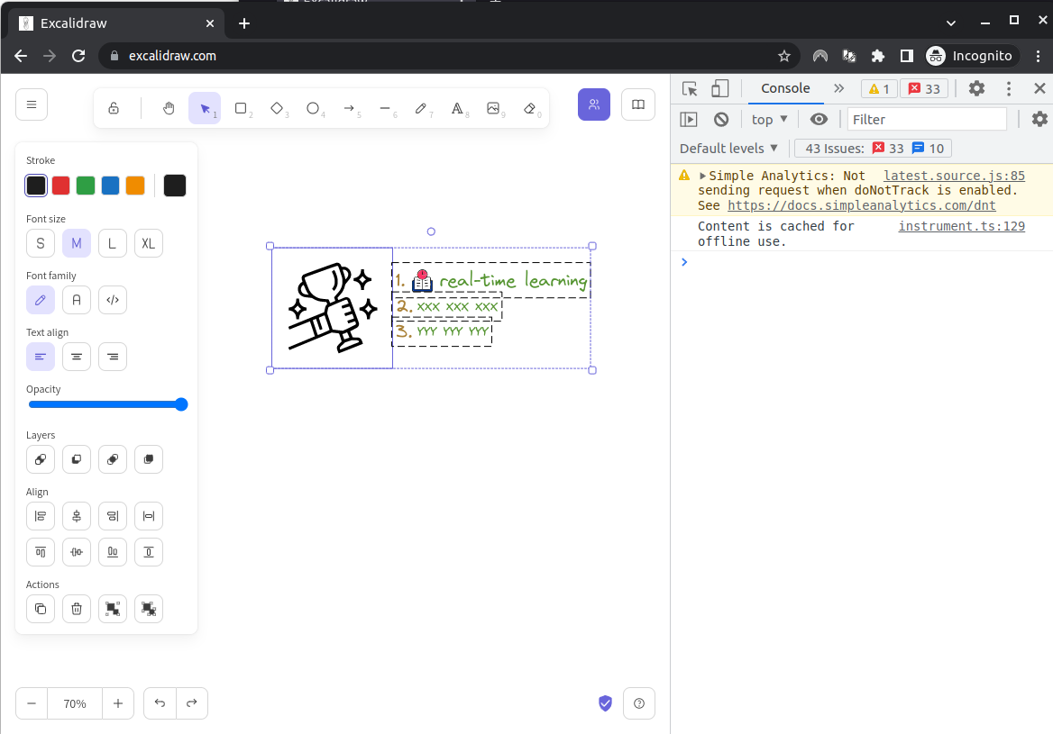Pick the Arrow drawing tool
Screen dimensions: 1053x734
click(x=351, y=108)
